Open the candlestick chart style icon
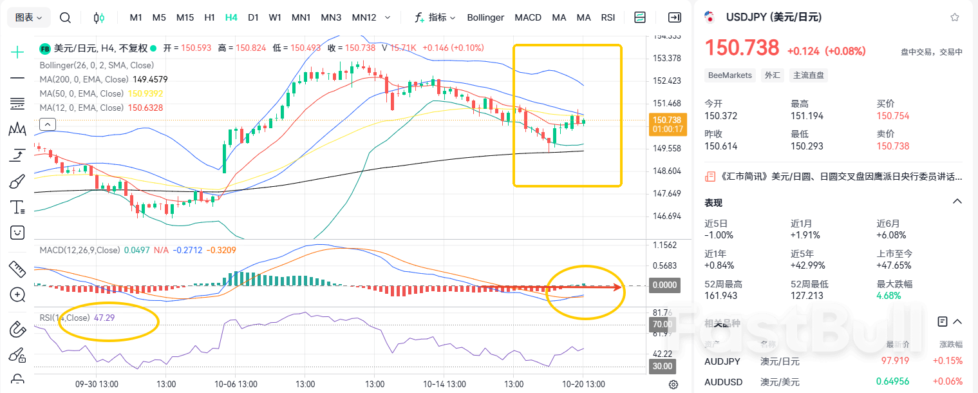This screenshot has height=393, width=978. pyautogui.click(x=99, y=17)
